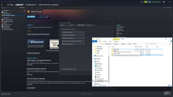Click MOVE INSTALL FOLDER button
The height and width of the screenshot is (97, 173).
73,44
